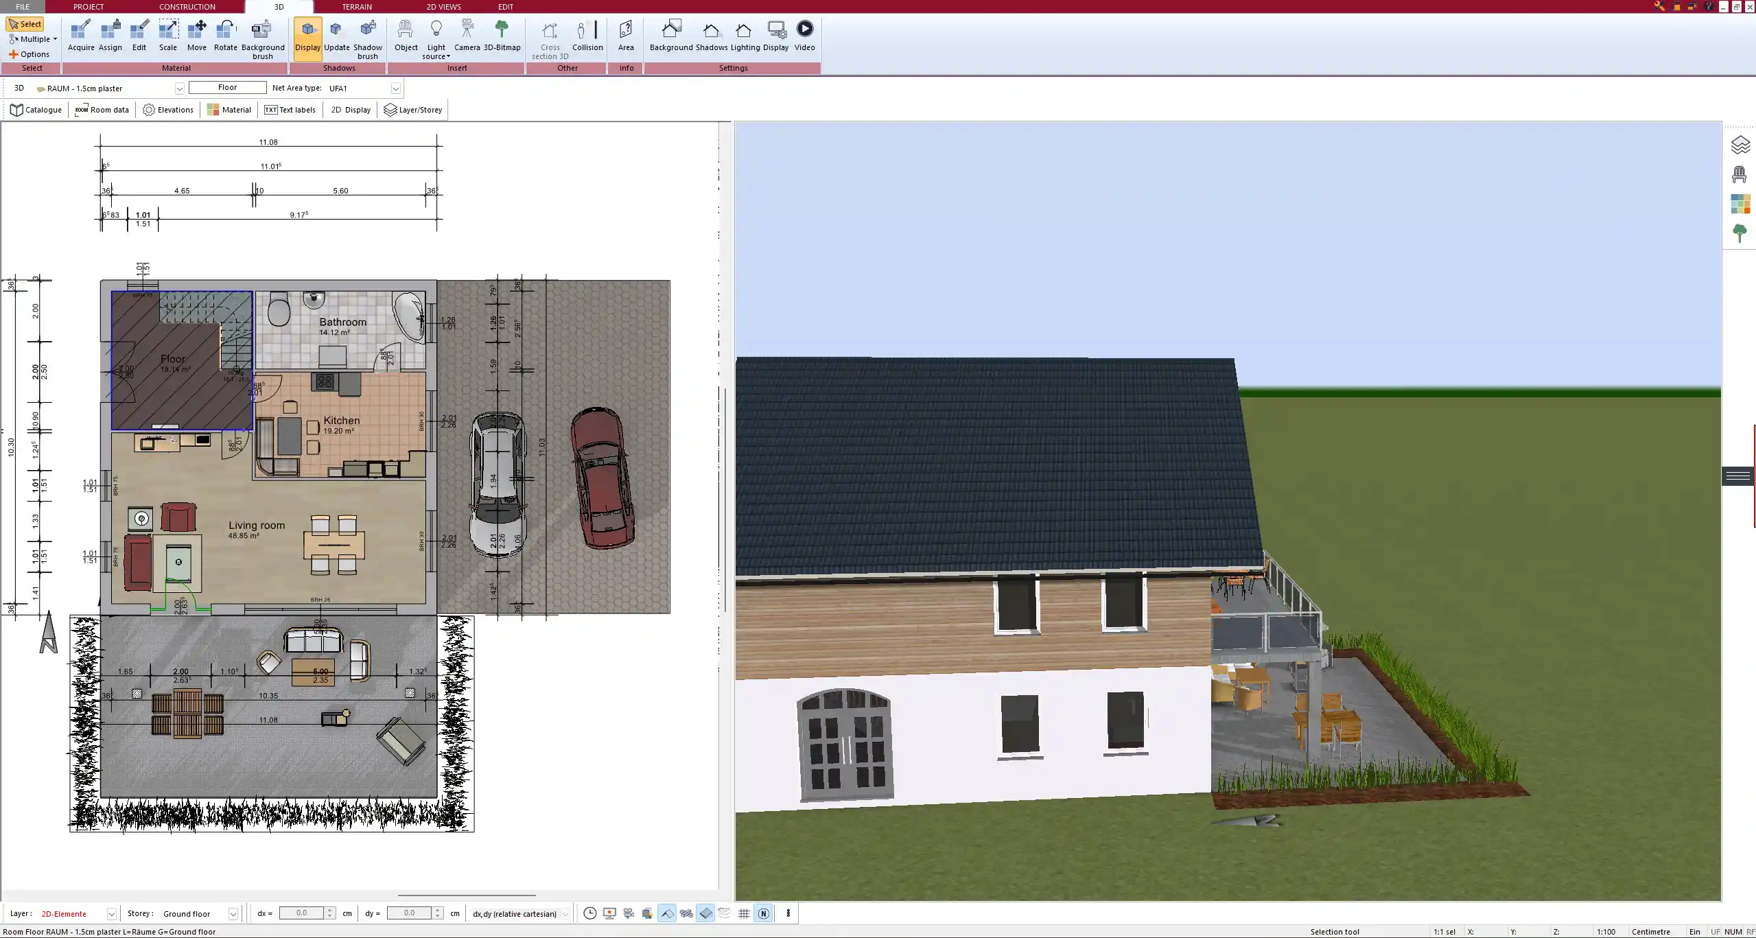The width and height of the screenshot is (1756, 938).
Task: Open the materials swatch panel in sidebar
Action: coord(1740,204)
